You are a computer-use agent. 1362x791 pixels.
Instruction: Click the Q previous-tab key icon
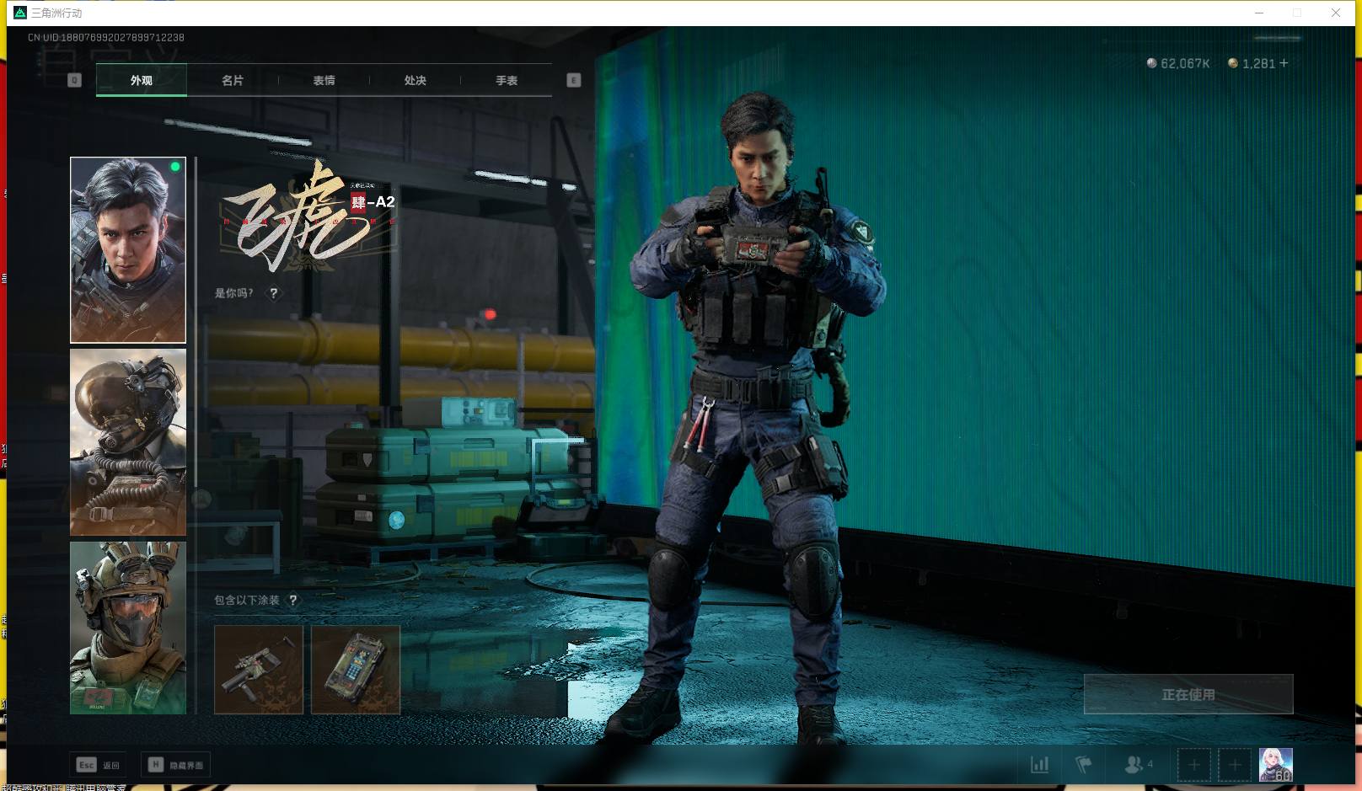point(74,80)
